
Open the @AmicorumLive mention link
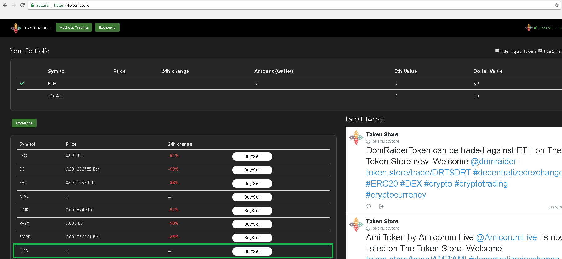click(x=506, y=237)
